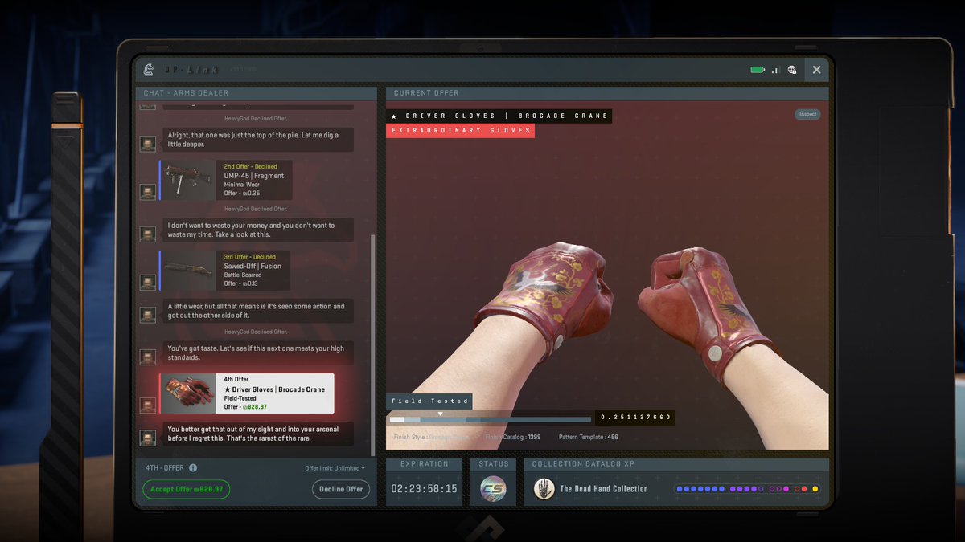Image resolution: width=965 pixels, height=542 pixels.
Task: Click the globe network icon
Action: pos(792,70)
